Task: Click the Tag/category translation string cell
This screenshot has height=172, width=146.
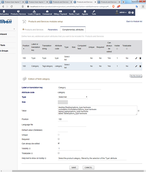Action: (x=47, y=66)
